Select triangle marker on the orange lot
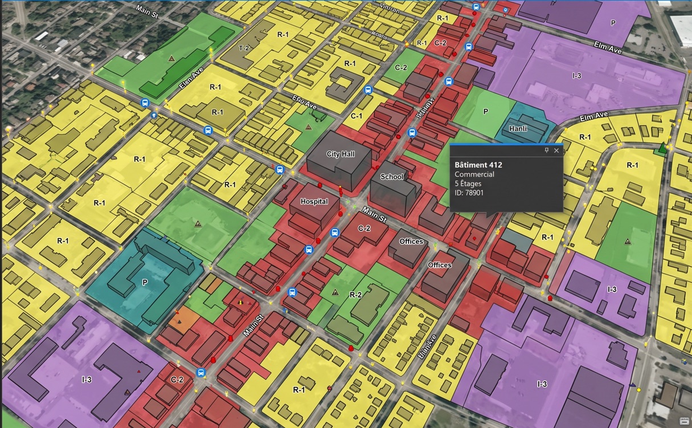 tap(179, 322)
